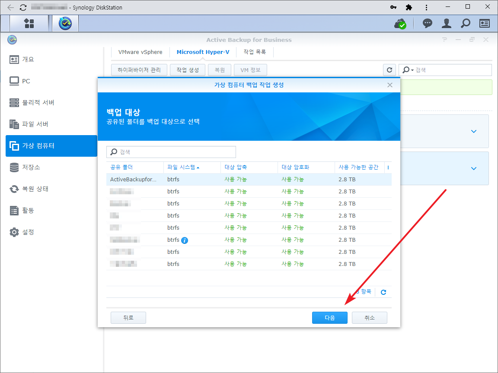The height and width of the screenshot is (373, 498).
Task: Click the info icon next to btrfs
Action: [x=185, y=240]
